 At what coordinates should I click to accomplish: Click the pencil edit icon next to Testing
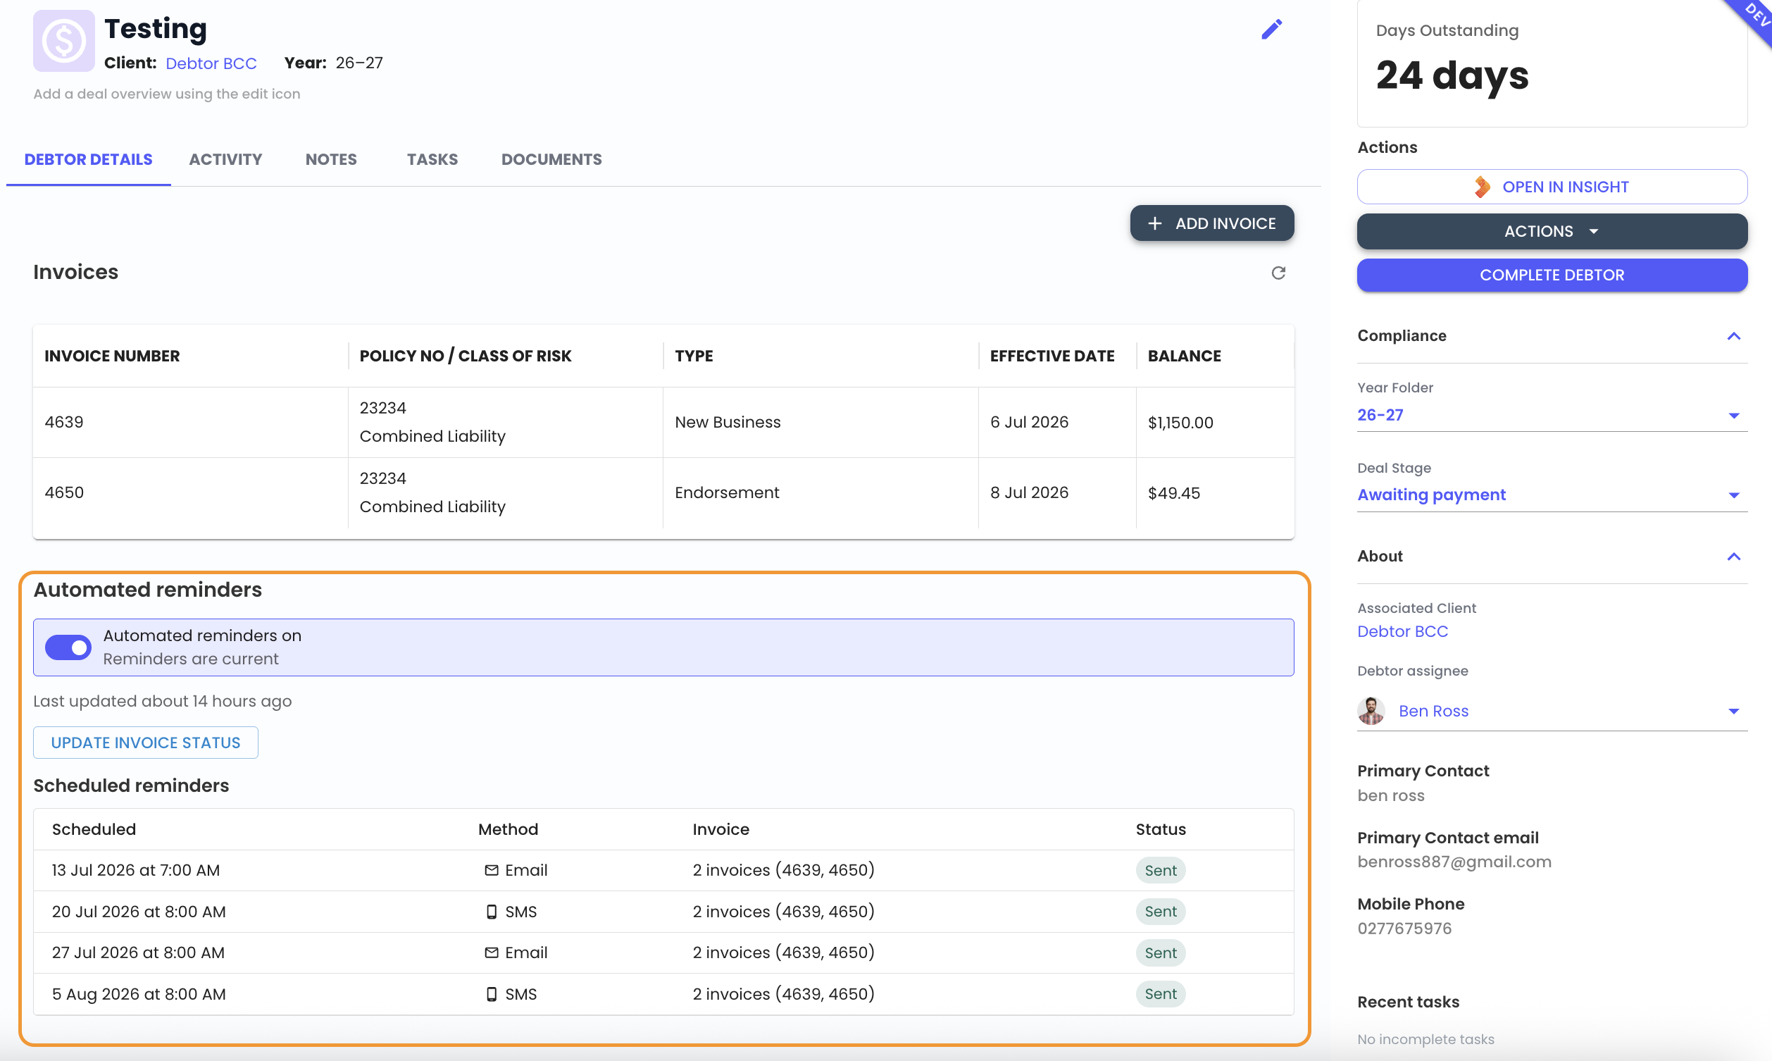1272,30
